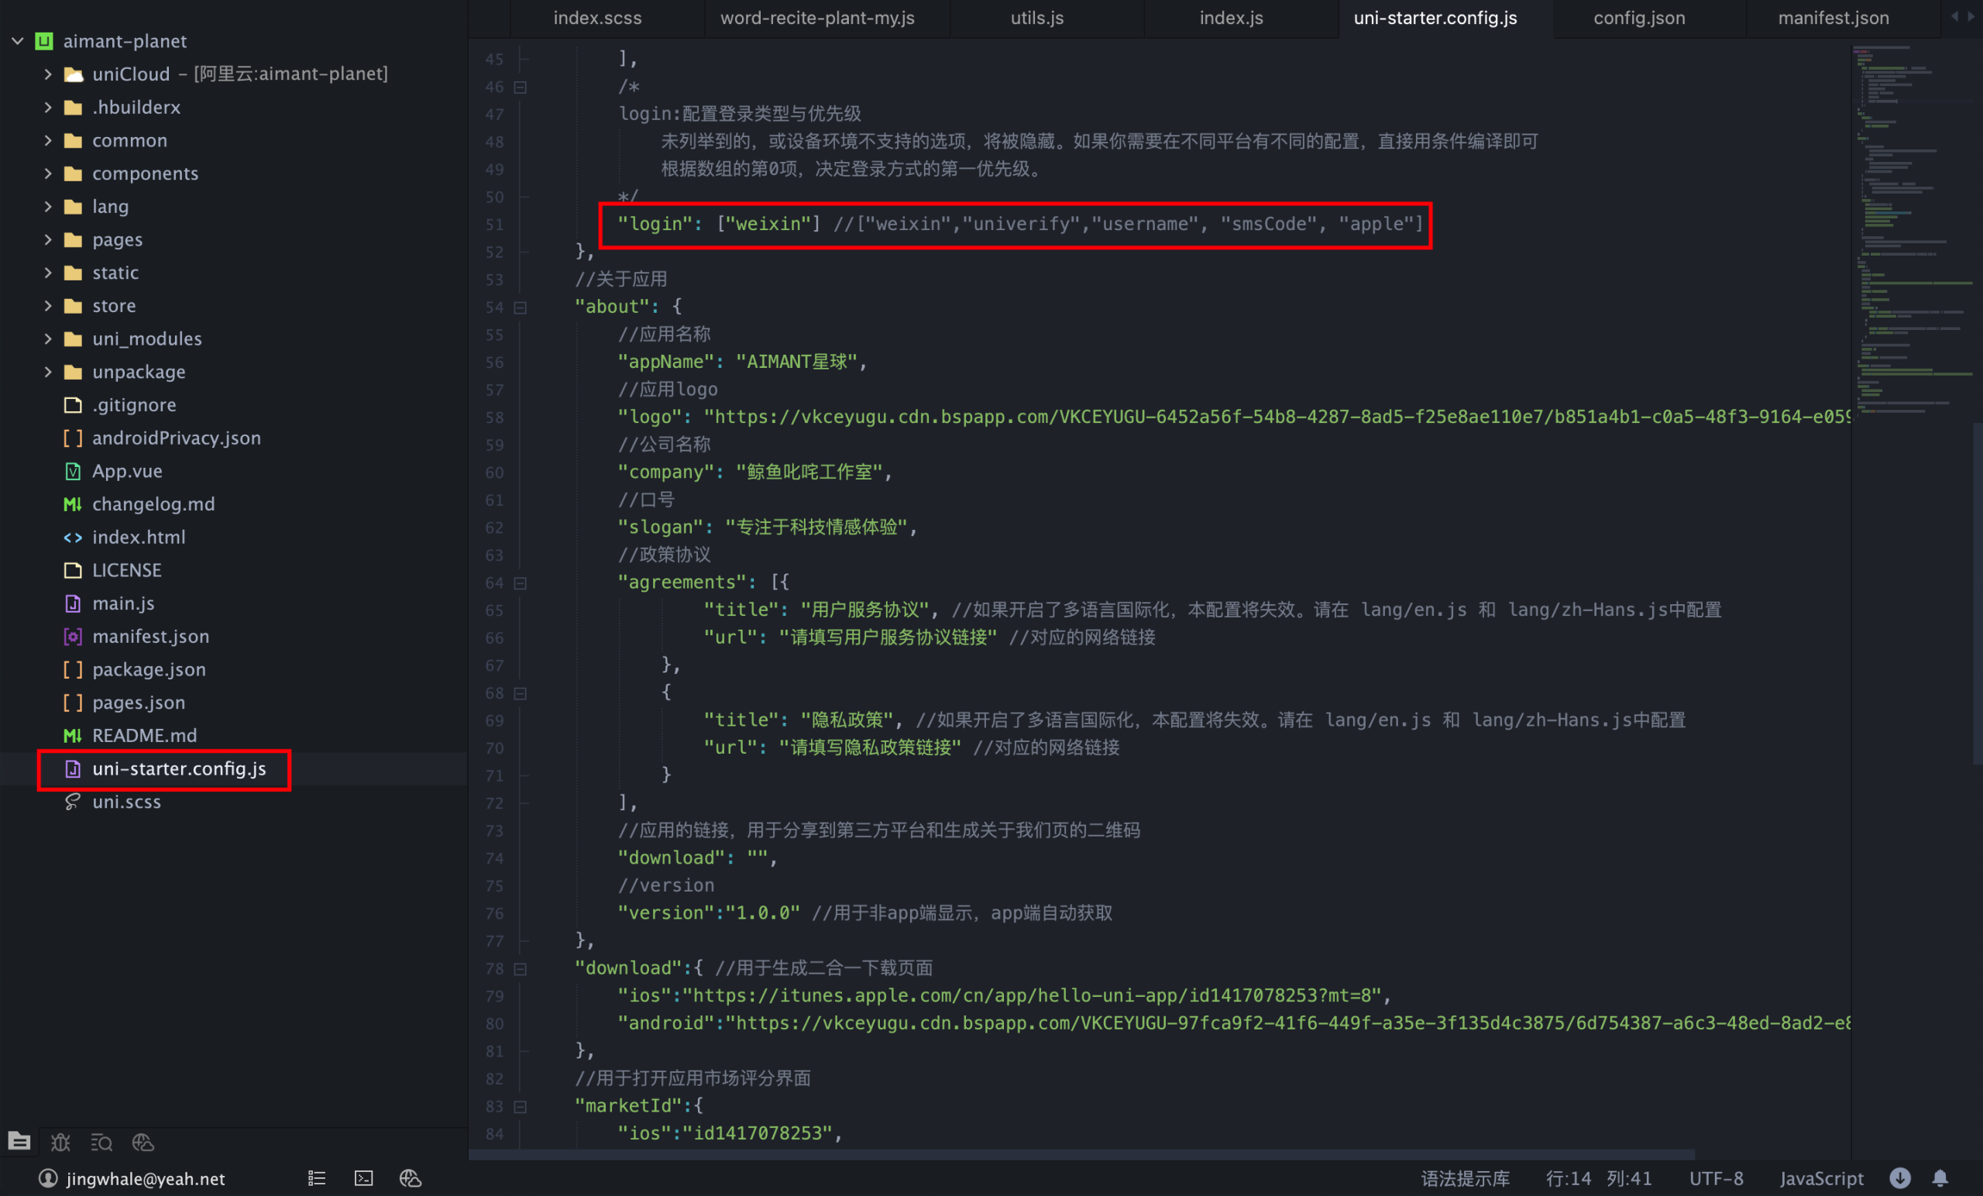The width and height of the screenshot is (1983, 1196).
Task: Click line number 76 in the gutter
Action: coord(494,913)
